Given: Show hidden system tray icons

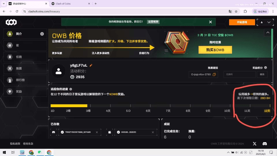Looking at the screenshot, I should [x=228, y=152].
